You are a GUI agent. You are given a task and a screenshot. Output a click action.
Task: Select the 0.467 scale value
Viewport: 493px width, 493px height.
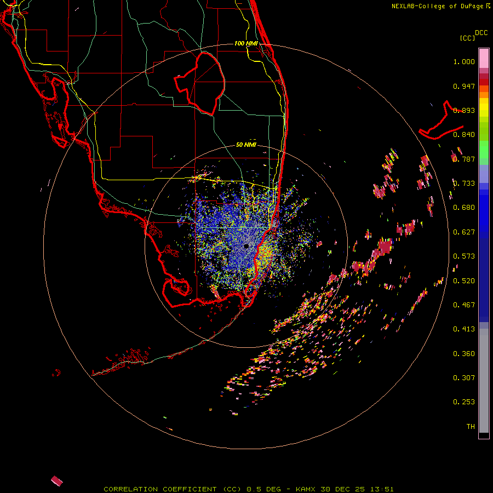pos(464,305)
